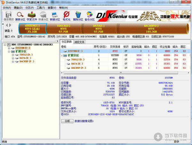The image size is (192, 145).
Task: Select the BACKUP(F:) partition bar segment
Action: coord(151,29)
